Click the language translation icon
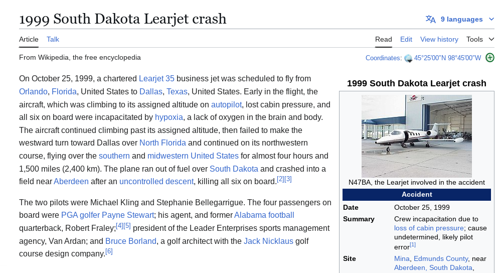497x273 pixels. coord(430,20)
